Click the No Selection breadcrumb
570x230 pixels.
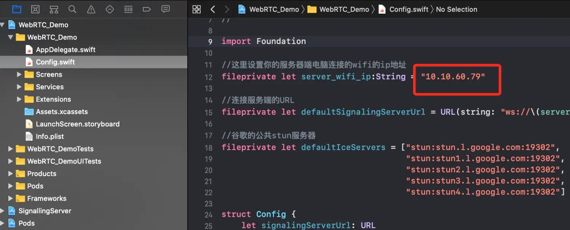click(x=456, y=9)
